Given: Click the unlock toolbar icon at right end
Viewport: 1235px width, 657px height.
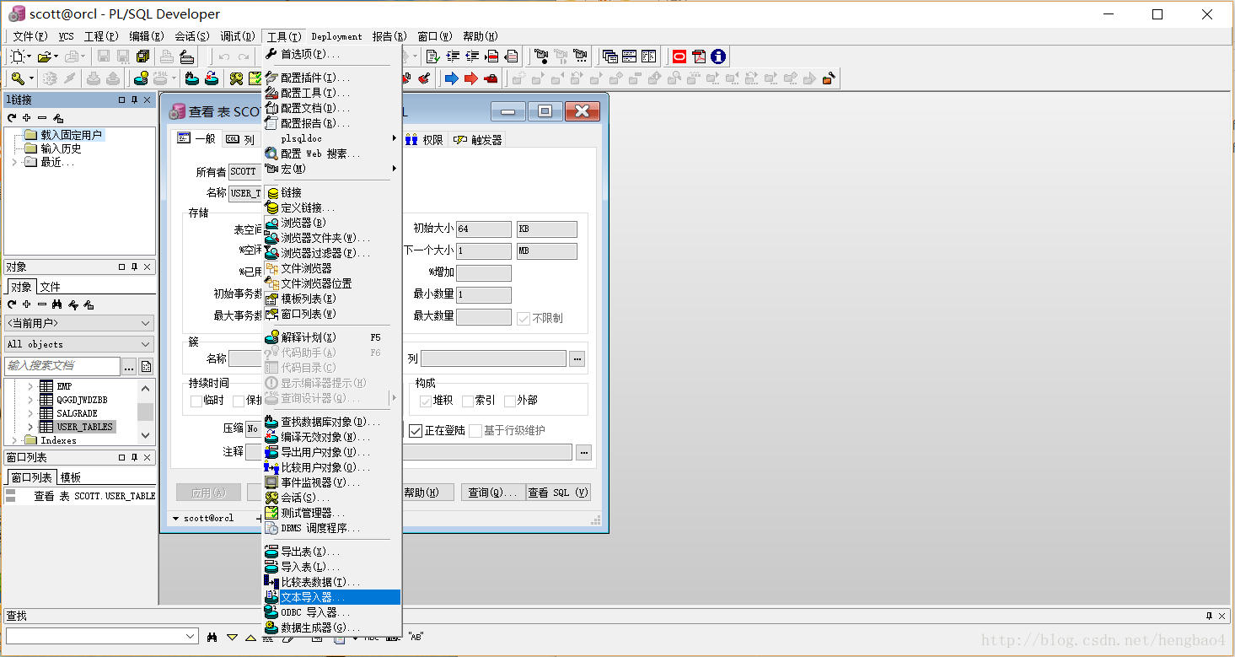Looking at the screenshot, I should point(830,78).
